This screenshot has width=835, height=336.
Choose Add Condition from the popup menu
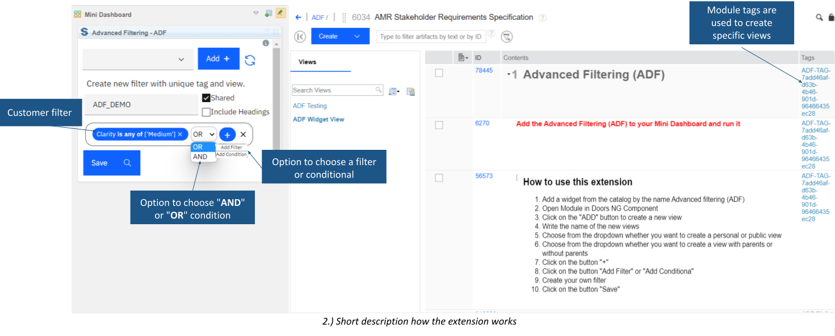(x=231, y=154)
